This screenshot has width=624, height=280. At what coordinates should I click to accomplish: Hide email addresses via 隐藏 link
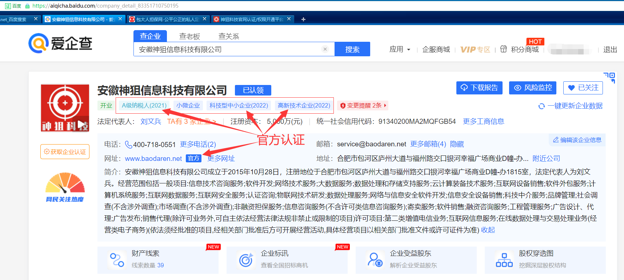click(x=457, y=144)
